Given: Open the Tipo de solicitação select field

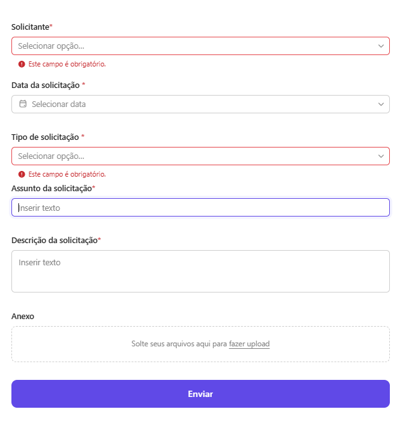Looking at the screenshot, I should (200, 156).
